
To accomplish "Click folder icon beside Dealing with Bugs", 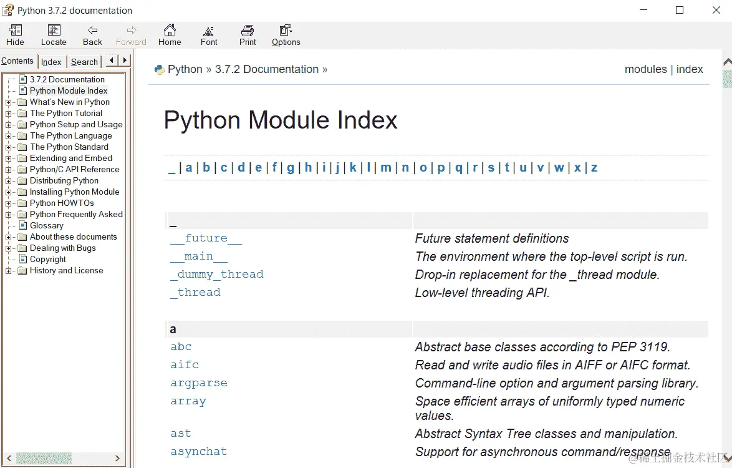I will click(22, 248).
